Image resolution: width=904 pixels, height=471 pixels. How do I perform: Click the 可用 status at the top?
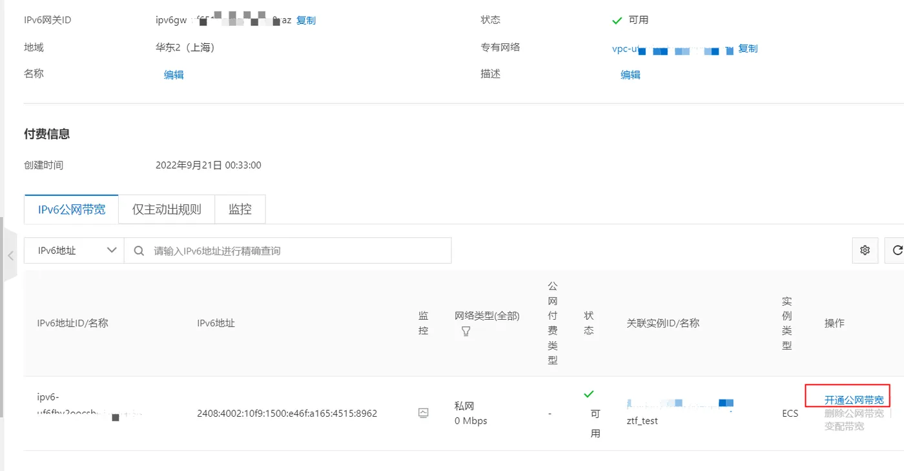(x=639, y=20)
